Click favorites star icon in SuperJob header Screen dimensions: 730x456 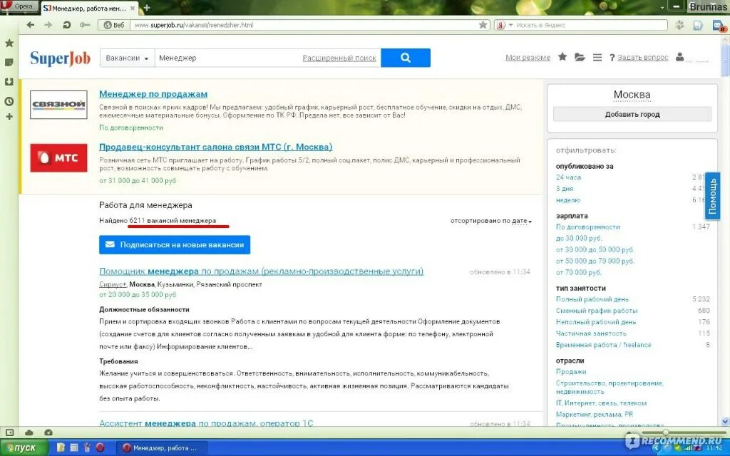562,57
